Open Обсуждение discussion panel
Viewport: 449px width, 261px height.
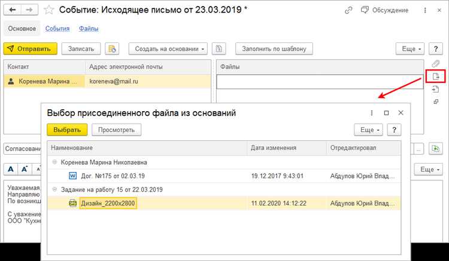[x=384, y=10]
